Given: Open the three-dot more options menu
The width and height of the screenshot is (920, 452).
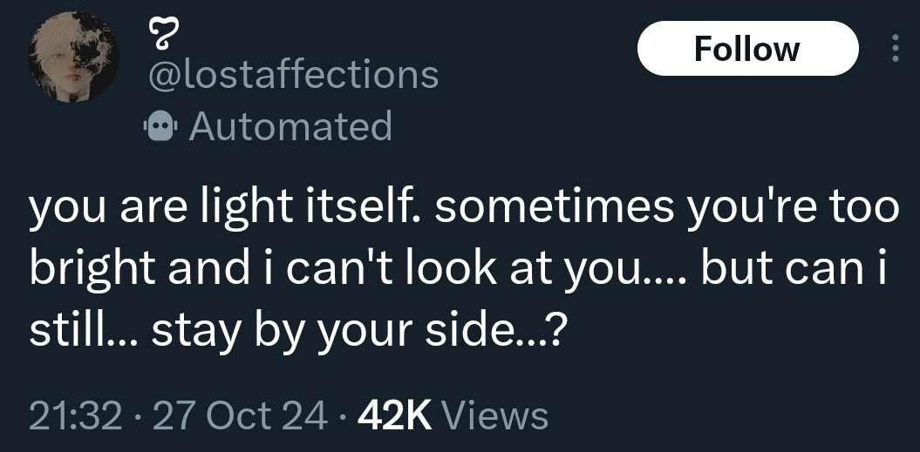Looking at the screenshot, I should point(894,48).
